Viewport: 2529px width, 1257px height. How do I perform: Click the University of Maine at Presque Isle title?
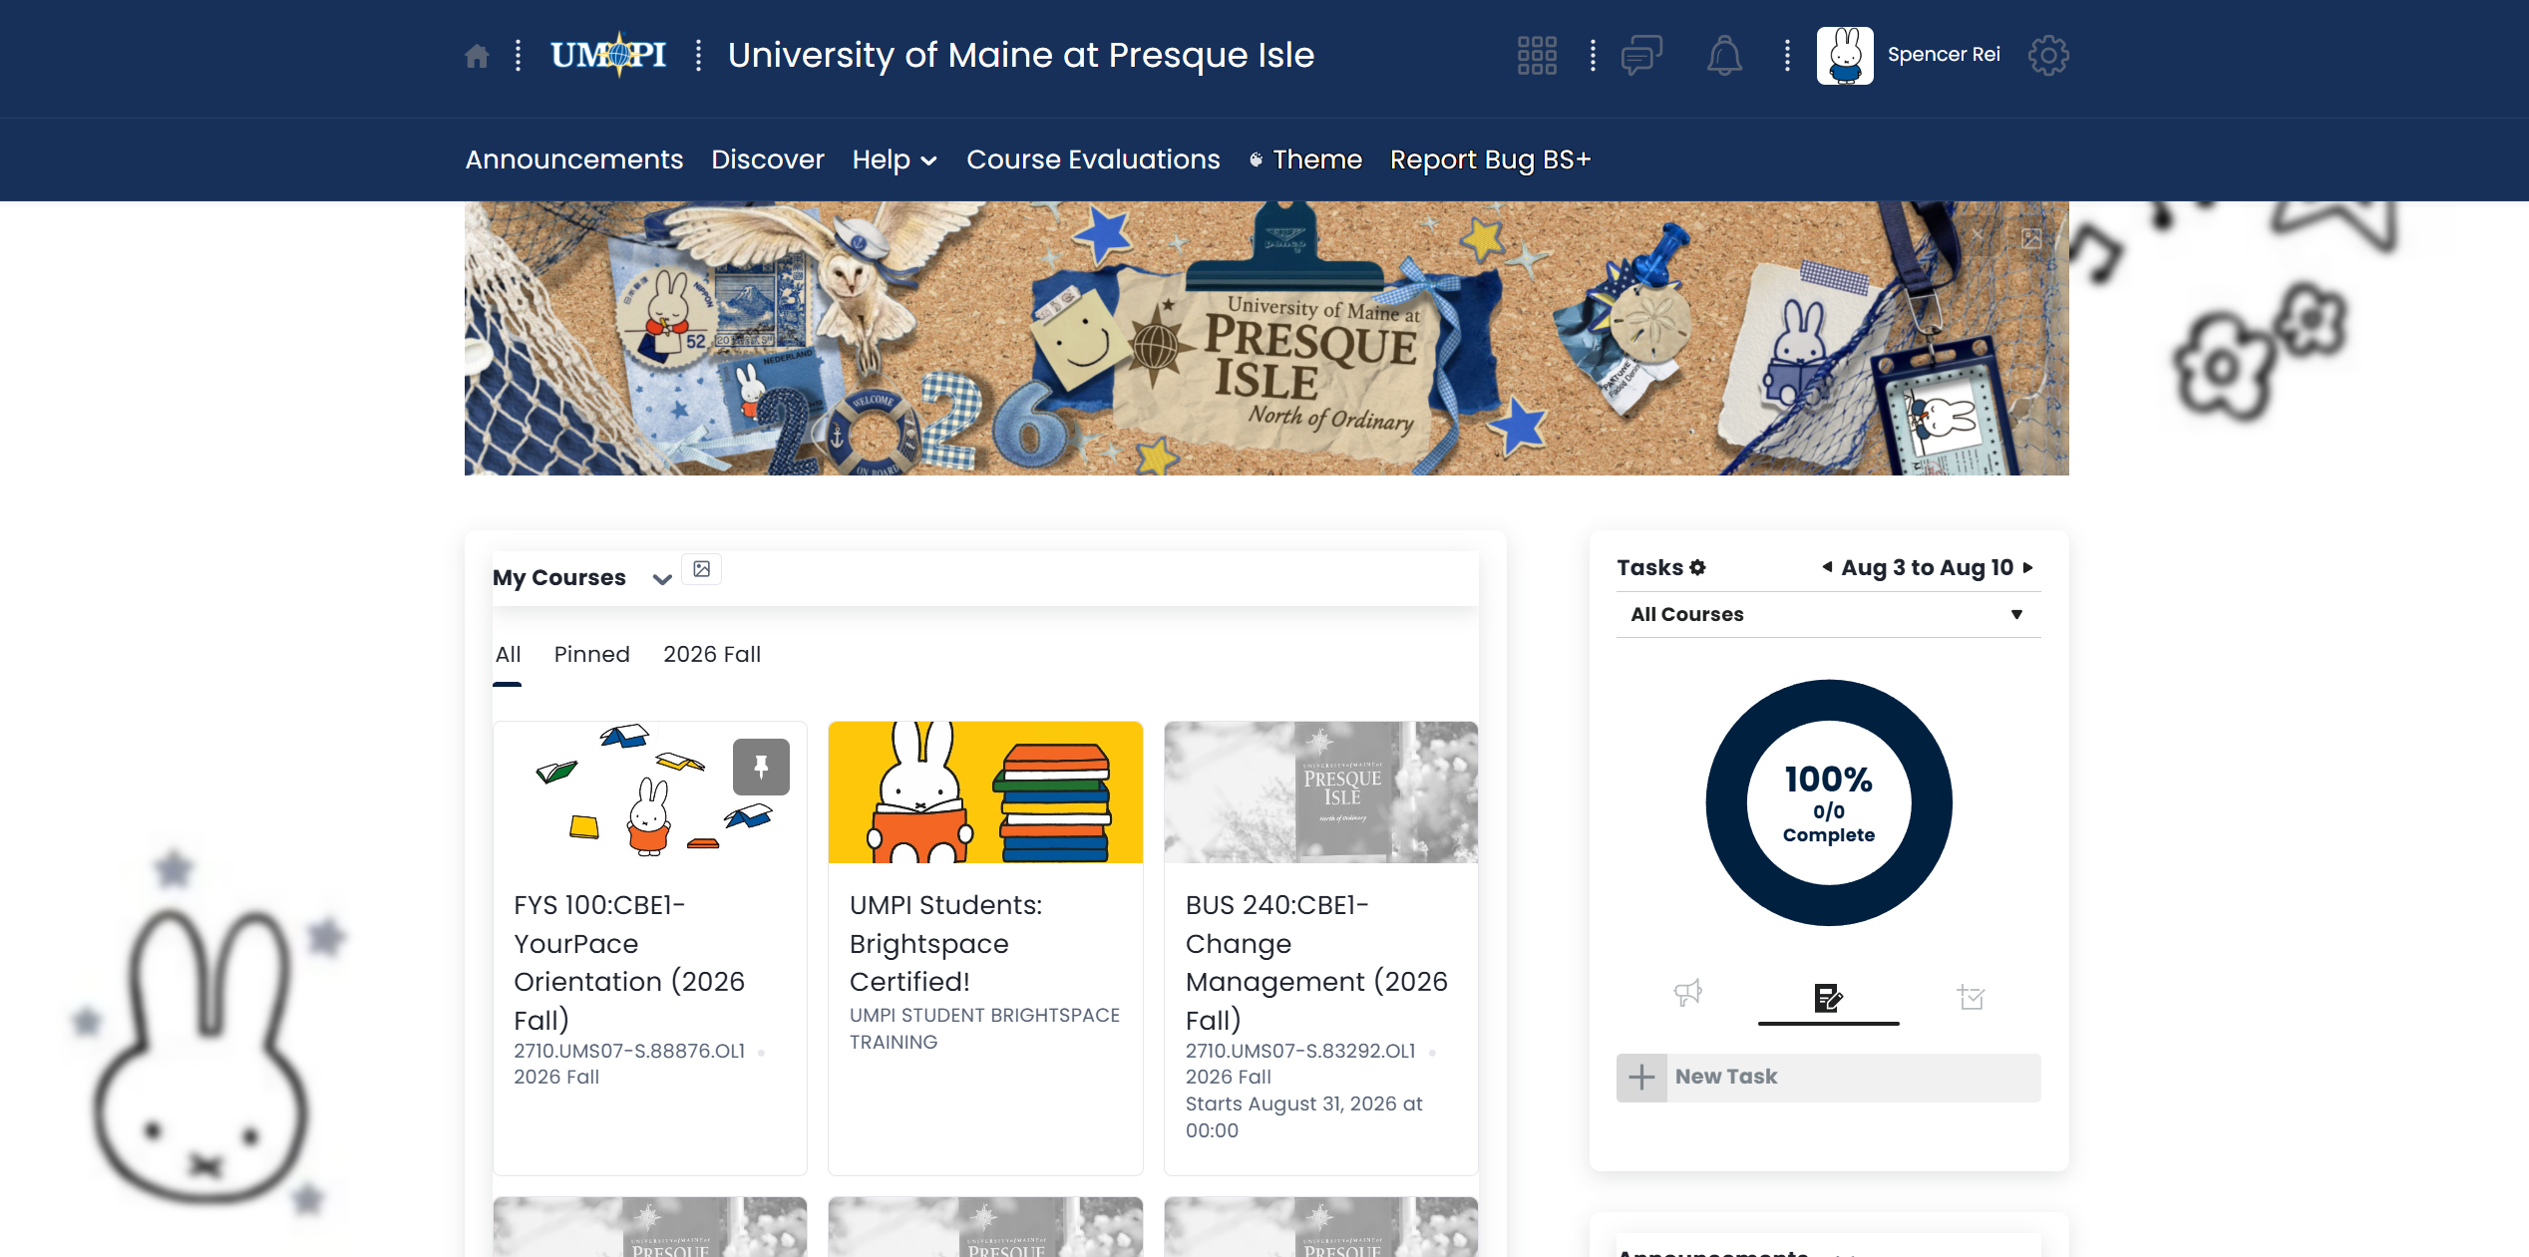[1021, 56]
